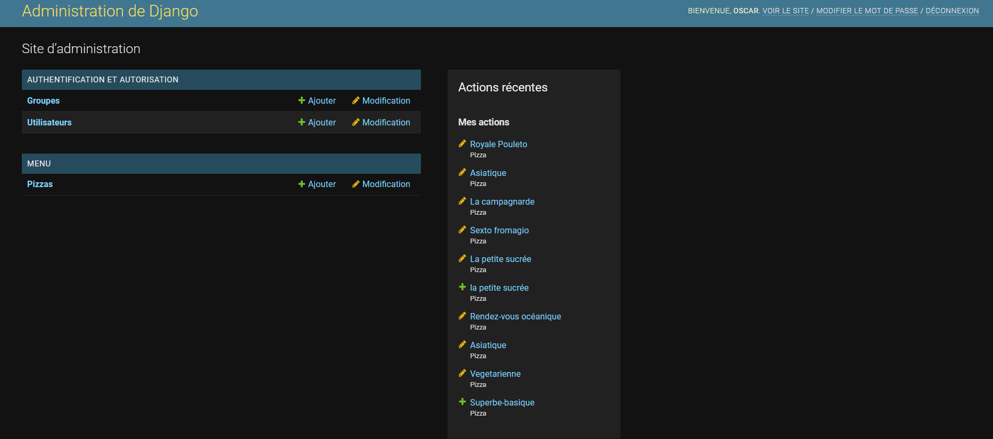Click the 'BIENVENUE, OSCAR' welcome text
993x439 pixels.
[723, 11]
